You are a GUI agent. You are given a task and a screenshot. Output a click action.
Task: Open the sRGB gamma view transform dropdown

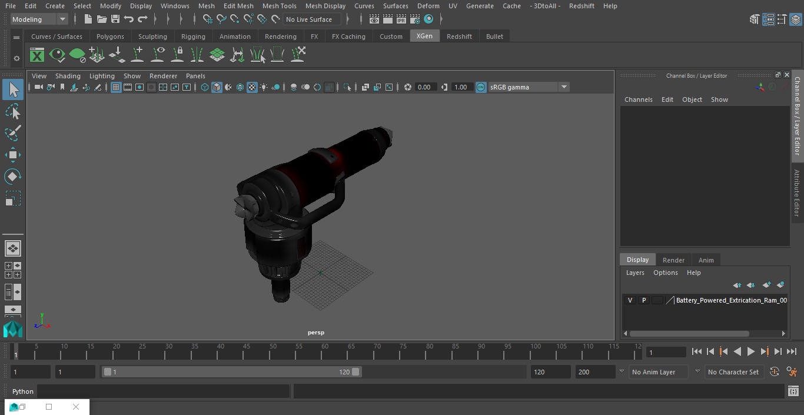(528, 87)
